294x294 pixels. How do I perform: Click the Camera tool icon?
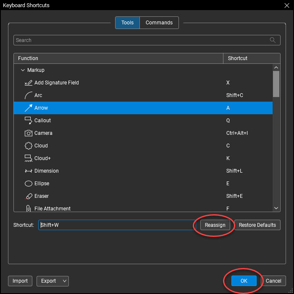tap(28, 133)
